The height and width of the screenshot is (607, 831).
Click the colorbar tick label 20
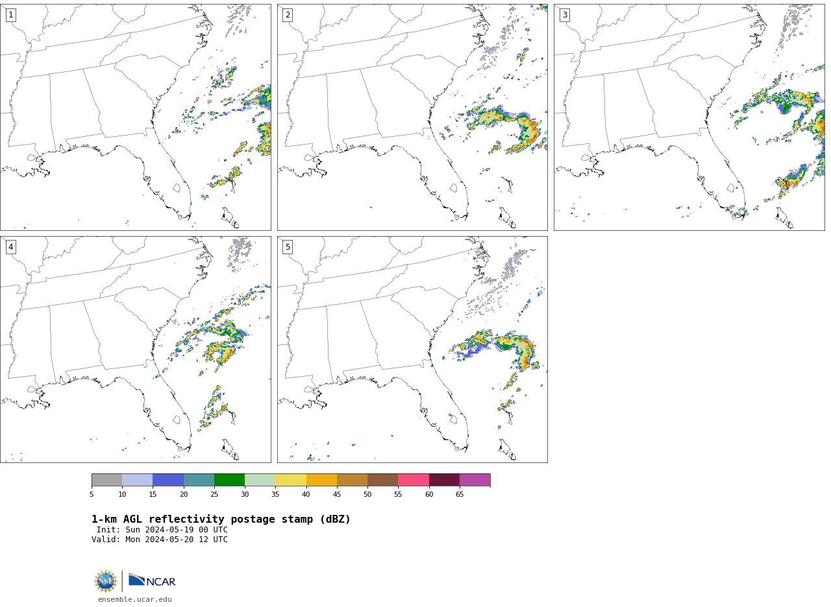[x=184, y=495]
